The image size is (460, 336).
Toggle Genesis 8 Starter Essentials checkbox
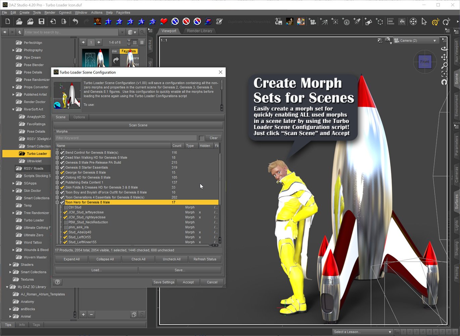pos(62,167)
